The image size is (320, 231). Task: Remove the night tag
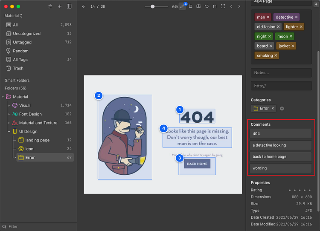pos(269,36)
